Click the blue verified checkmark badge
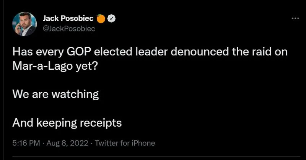This screenshot has width=306, height=160. (x=112, y=18)
